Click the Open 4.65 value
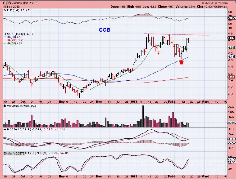Image resolution: width=236 pixels, height=179 pixels. 118,7
